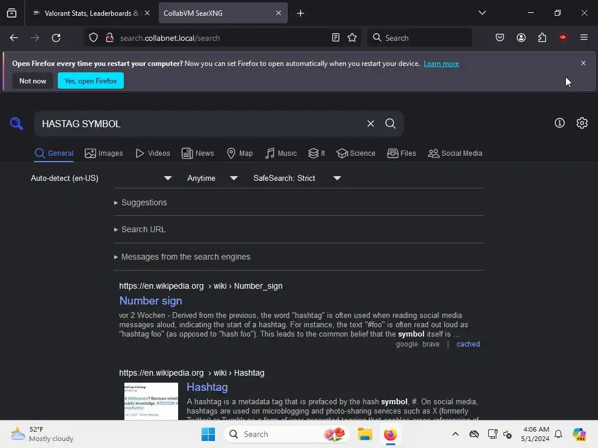The image size is (598, 448).
Task: Click the Not now button
Action: [x=33, y=80]
